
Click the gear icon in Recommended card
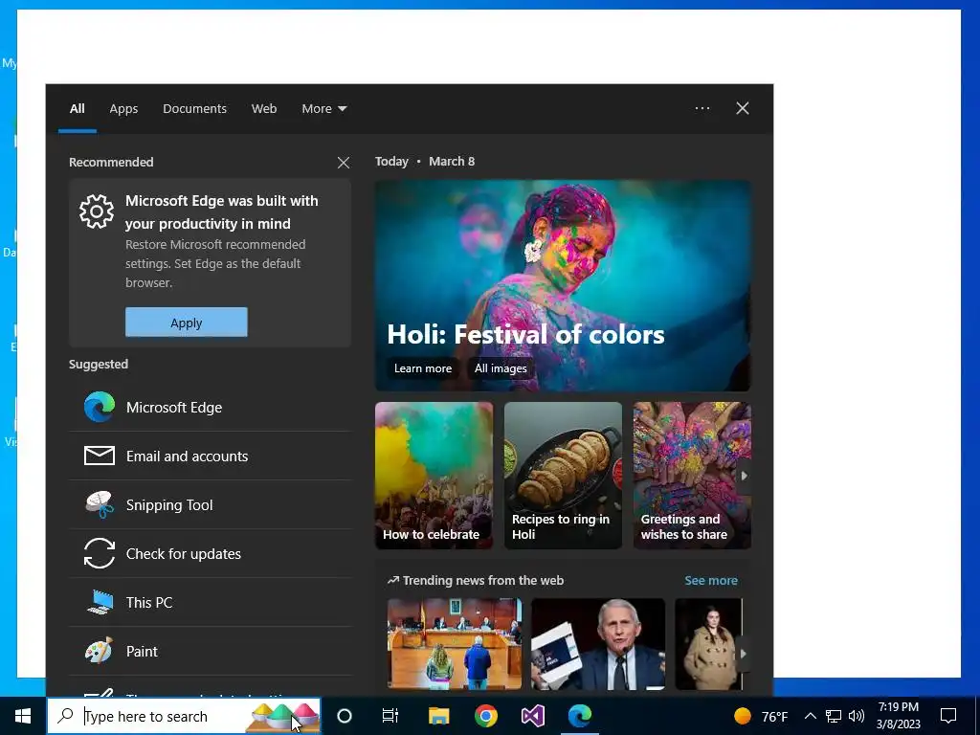97,212
